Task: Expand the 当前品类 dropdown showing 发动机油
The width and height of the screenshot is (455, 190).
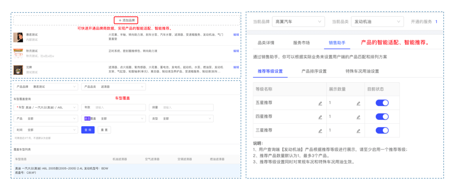Action: pos(377,22)
